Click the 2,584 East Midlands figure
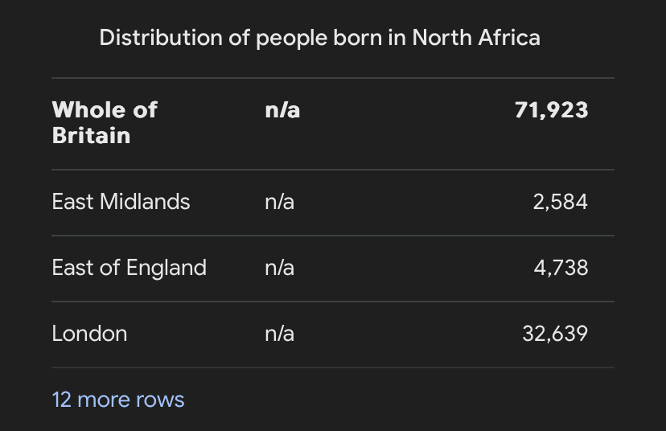 tap(561, 202)
